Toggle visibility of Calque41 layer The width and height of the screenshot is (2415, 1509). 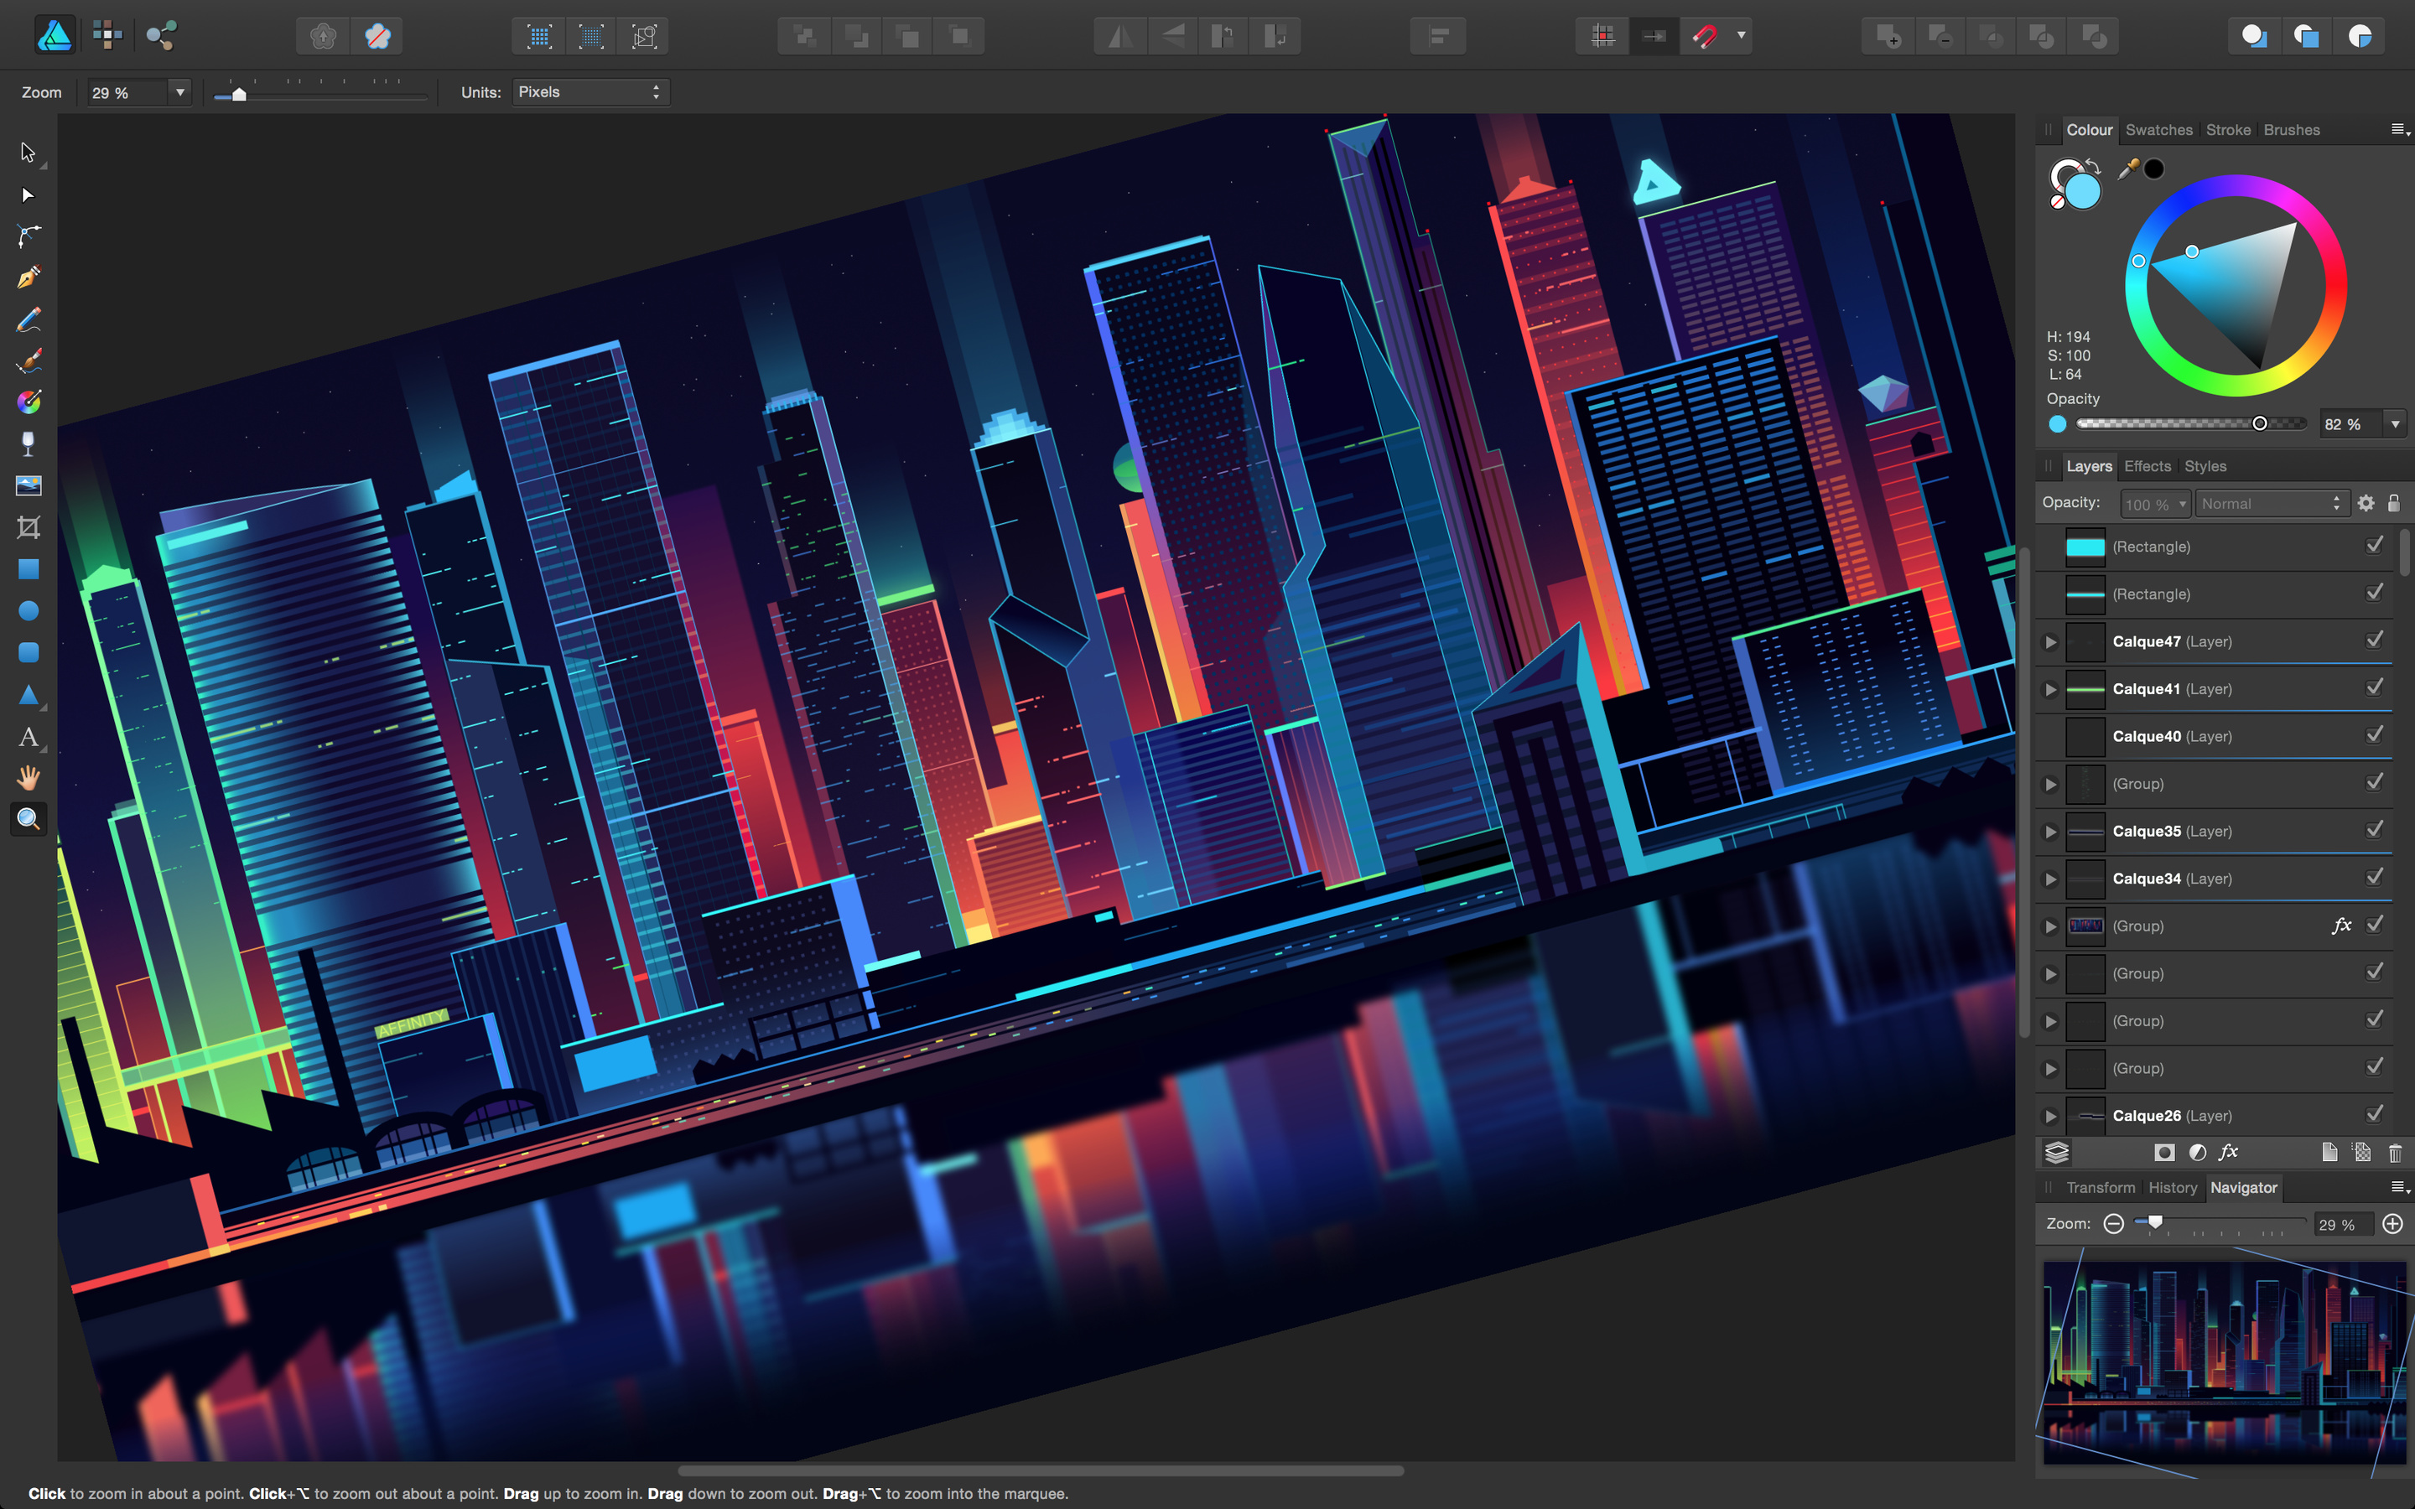pos(2375,687)
